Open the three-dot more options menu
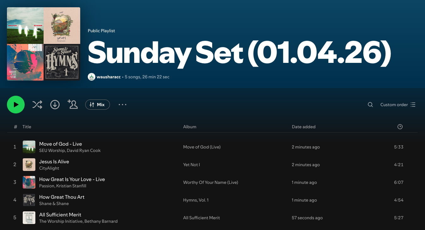 point(123,105)
